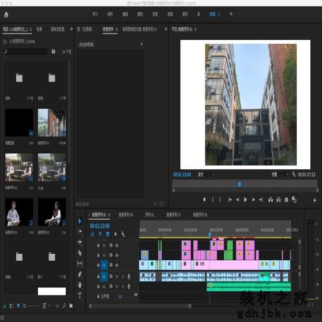Viewport: 322px width, 322px height.
Task: Select the Selection arrow tool
Action: pyautogui.click(x=80, y=221)
